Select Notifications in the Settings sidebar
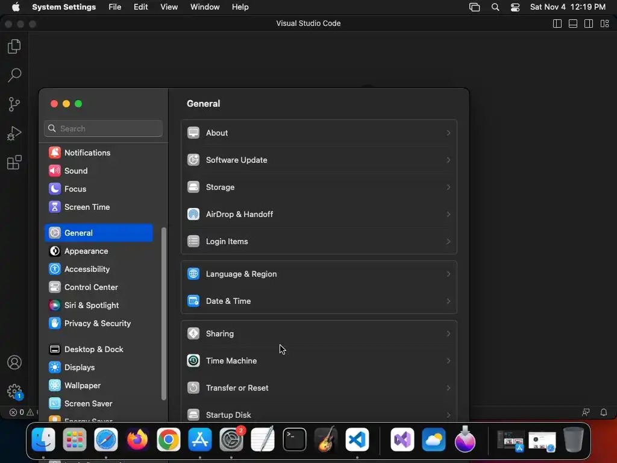Viewport: 617px width, 463px height. (x=98, y=153)
